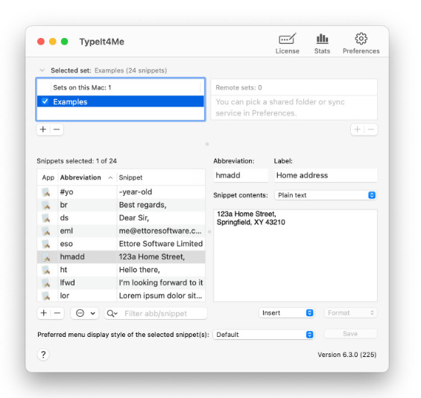
Task: Click the Abbreviation field containing hmadd
Action: pyautogui.click(x=241, y=175)
